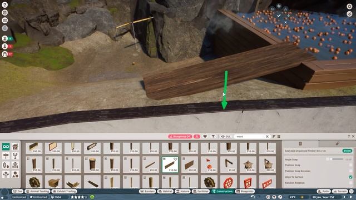This screenshot has width=356, height=200.
Task: Open the Exhibit Trading tab
Action: tap(65, 191)
